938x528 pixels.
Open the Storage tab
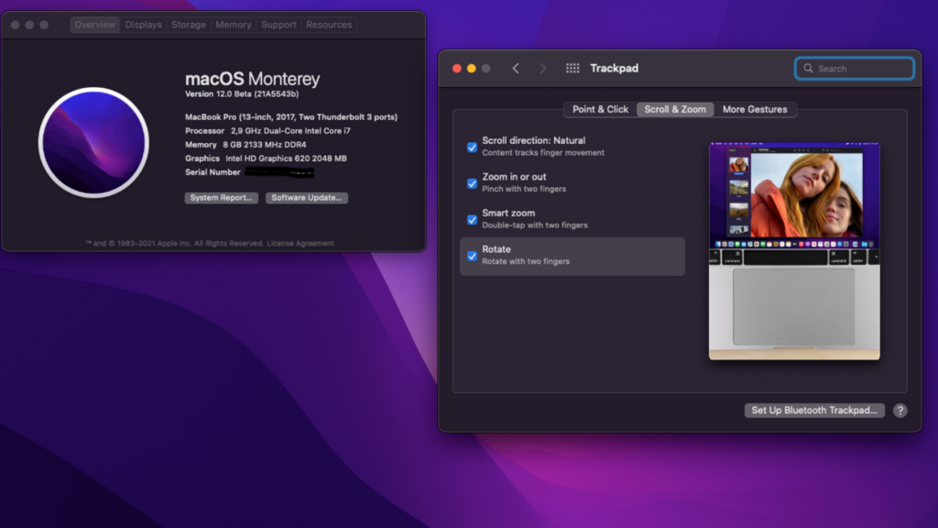(189, 25)
